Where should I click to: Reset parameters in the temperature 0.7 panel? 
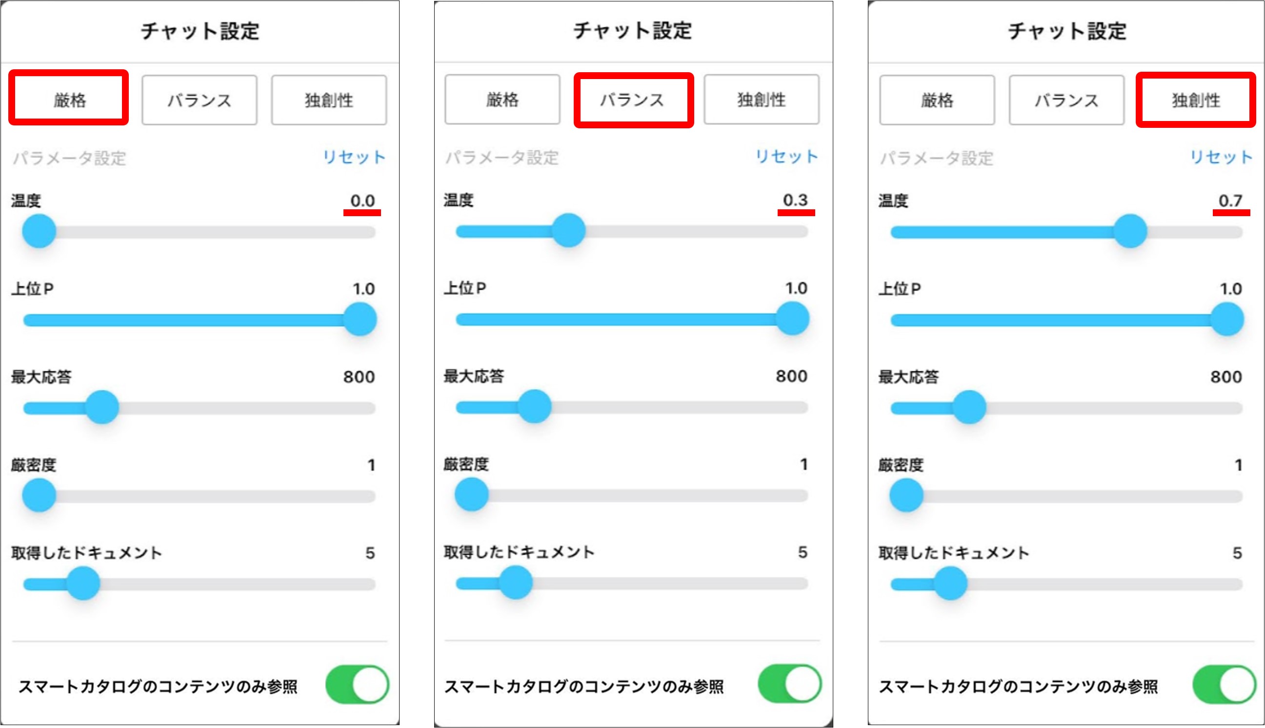[x=1221, y=157]
